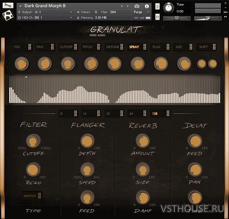Adjust the volume slider in header
Viewport: 229px width, 219px height.
click(x=208, y=18)
